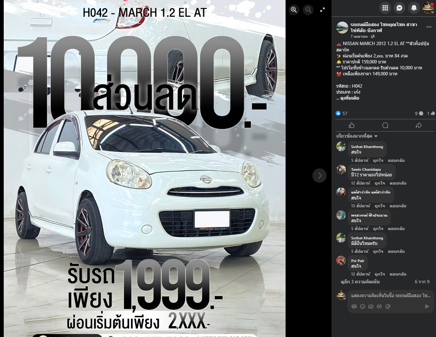Open Pst Pair's avatar

coord(341,261)
